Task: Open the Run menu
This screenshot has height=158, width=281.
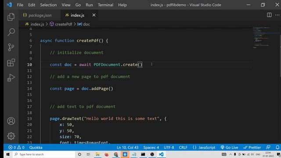Action: pos(89,5)
